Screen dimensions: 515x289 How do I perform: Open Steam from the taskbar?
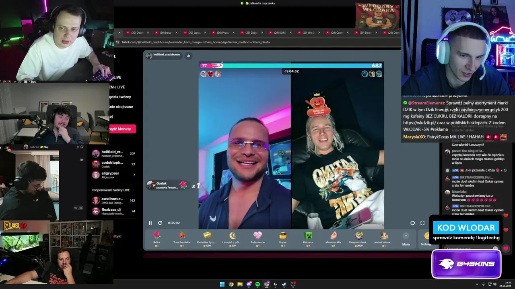coord(284,284)
